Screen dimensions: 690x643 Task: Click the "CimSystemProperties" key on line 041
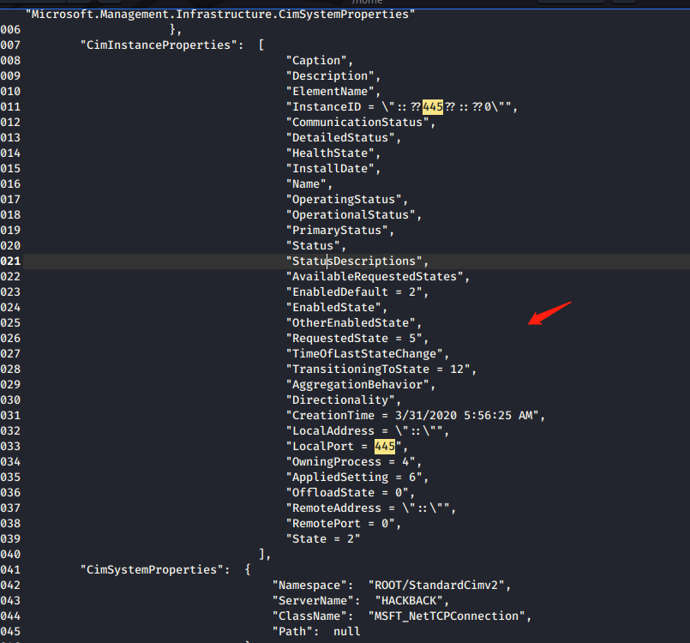[152, 569]
